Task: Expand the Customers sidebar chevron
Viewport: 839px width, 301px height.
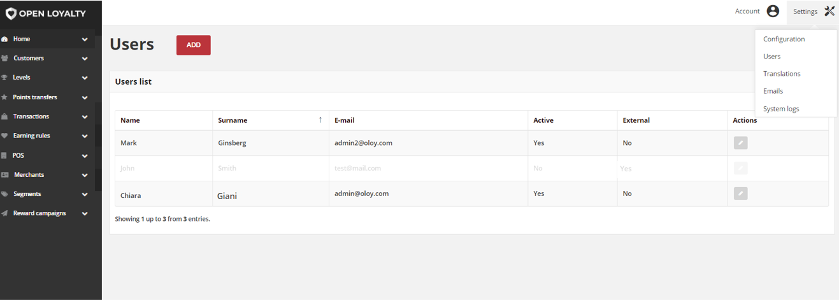Action: pyautogui.click(x=85, y=59)
